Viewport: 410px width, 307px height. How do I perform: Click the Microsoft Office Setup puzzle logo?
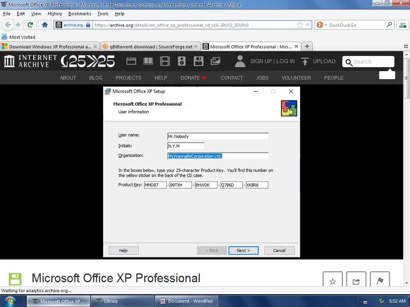click(x=289, y=108)
